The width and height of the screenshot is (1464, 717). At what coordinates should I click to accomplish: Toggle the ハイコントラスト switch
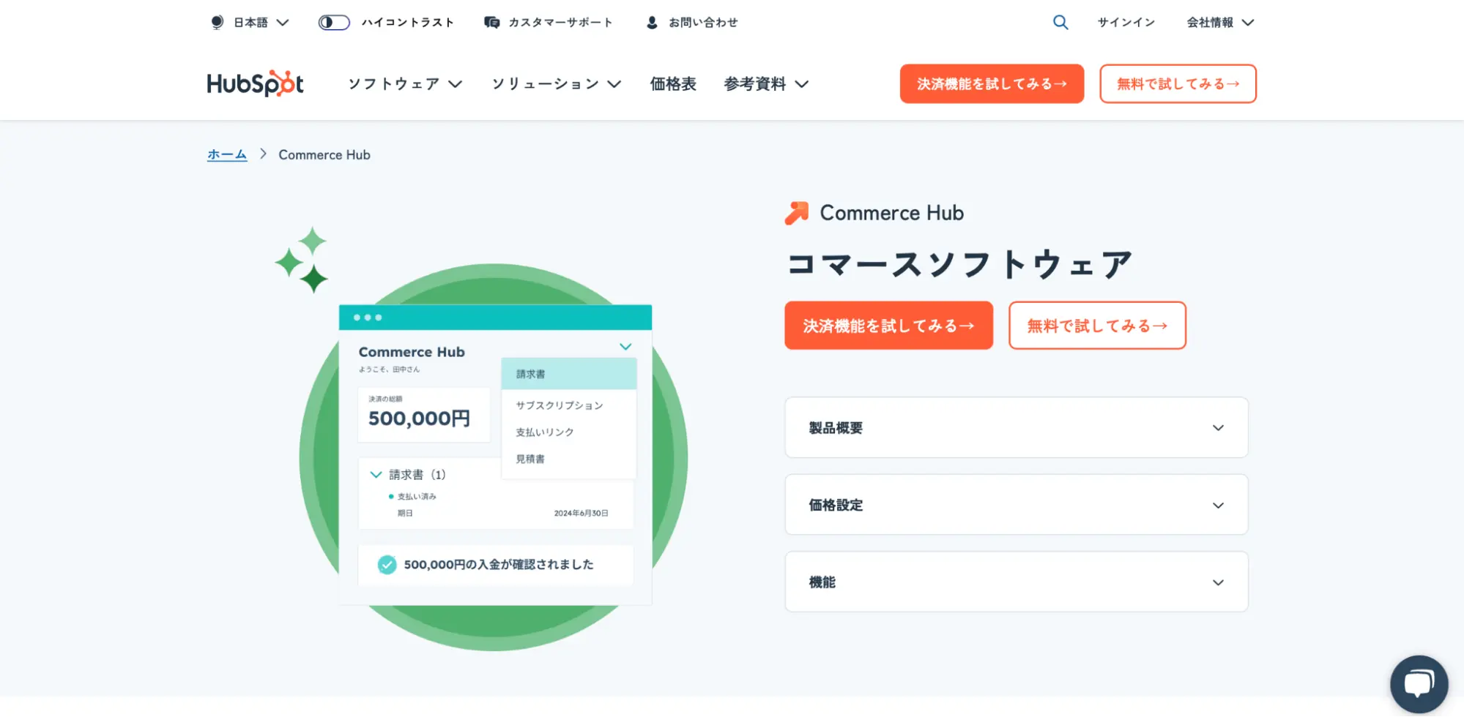(x=334, y=22)
